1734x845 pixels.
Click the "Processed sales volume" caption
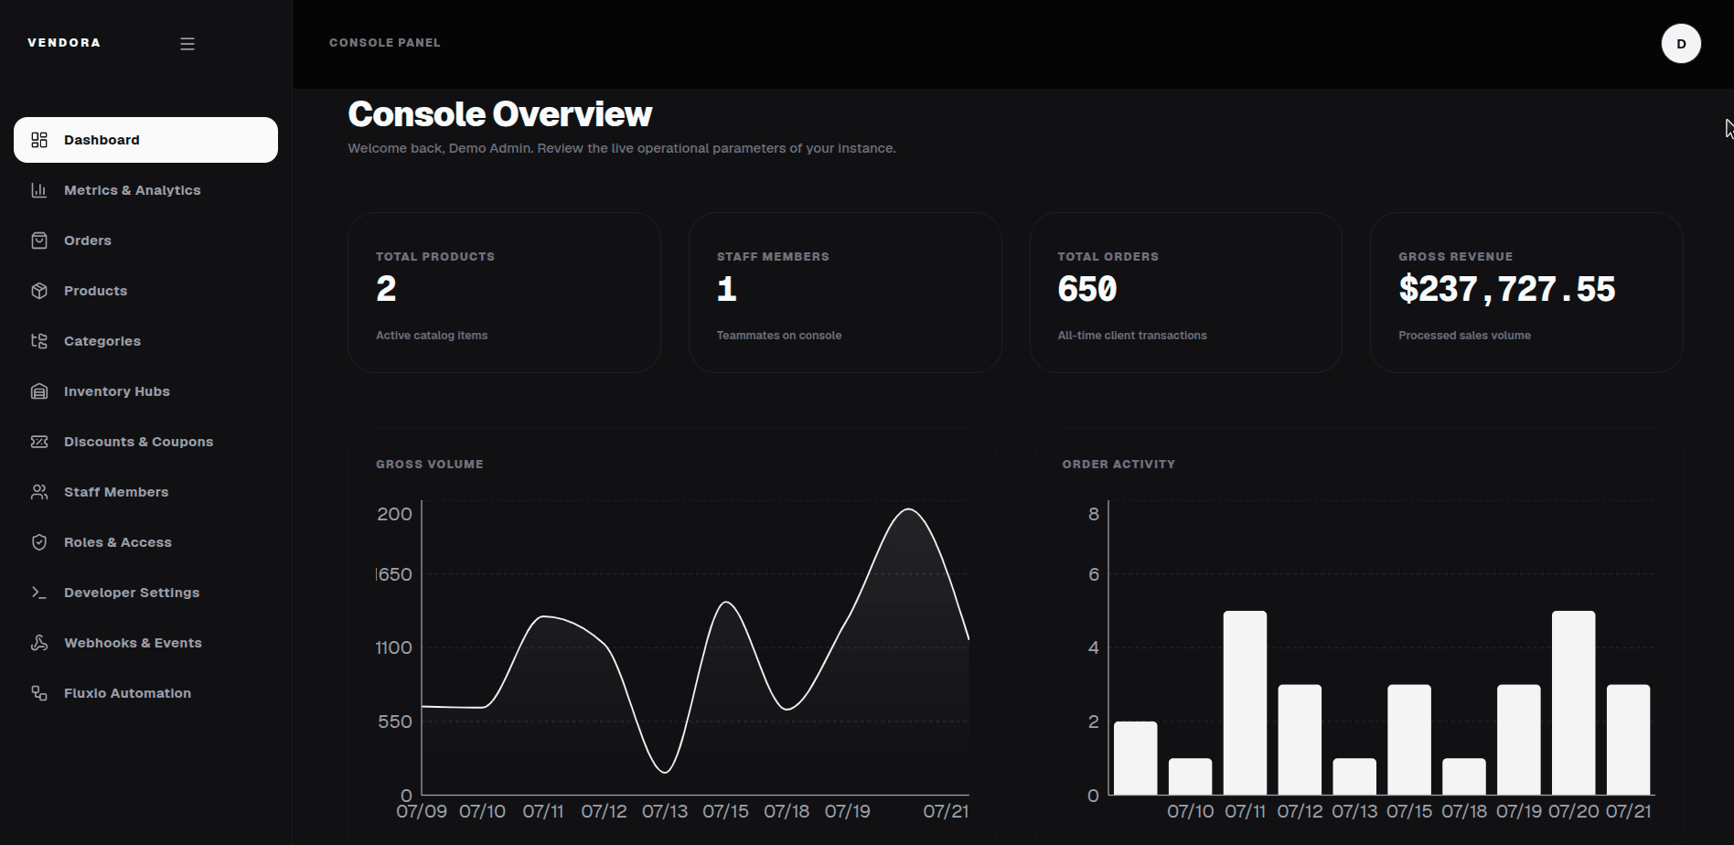pos(1464,336)
